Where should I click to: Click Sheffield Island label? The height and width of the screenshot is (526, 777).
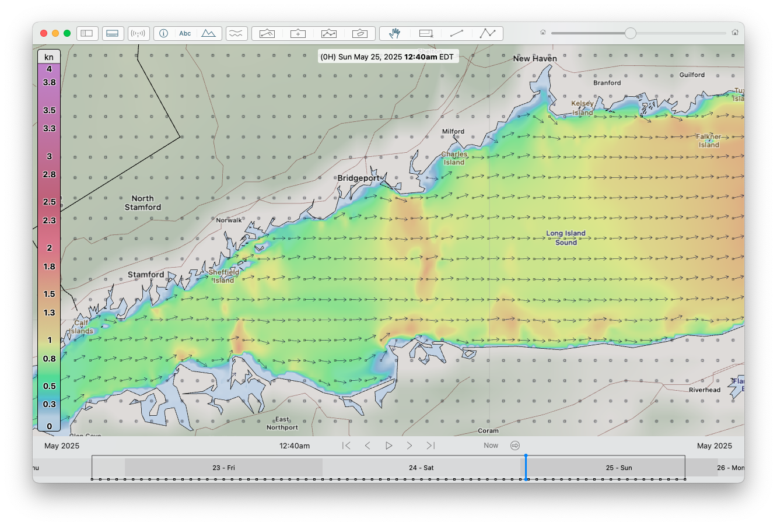[x=223, y=276]
